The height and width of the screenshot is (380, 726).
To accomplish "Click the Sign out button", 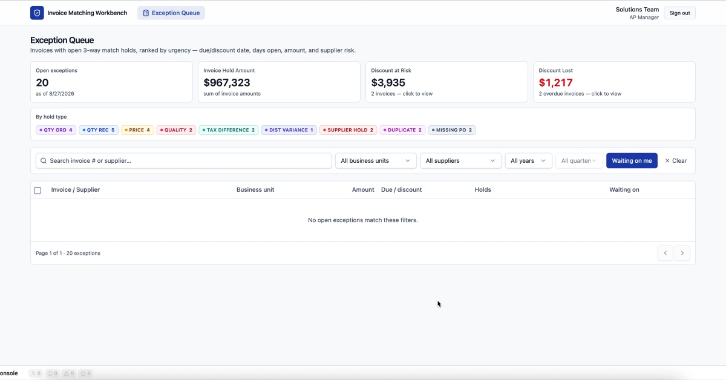I will 679,13.
